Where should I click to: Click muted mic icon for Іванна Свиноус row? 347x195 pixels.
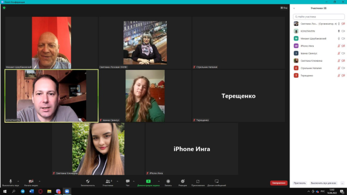pos(339,53)
